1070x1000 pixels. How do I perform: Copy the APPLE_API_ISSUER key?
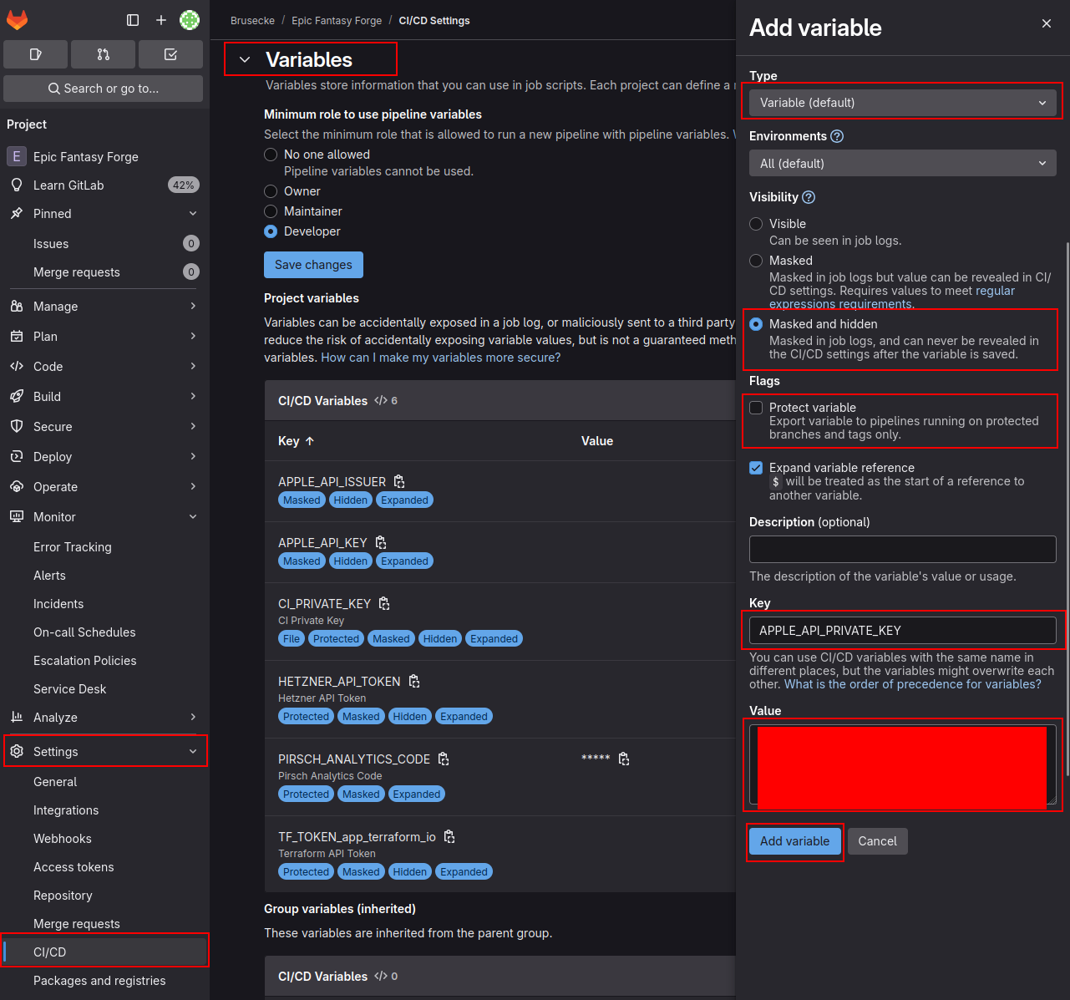click(x=399, y=482)
